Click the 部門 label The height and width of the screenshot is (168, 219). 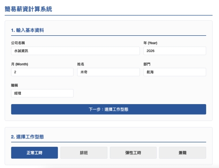tap(147, 64)
